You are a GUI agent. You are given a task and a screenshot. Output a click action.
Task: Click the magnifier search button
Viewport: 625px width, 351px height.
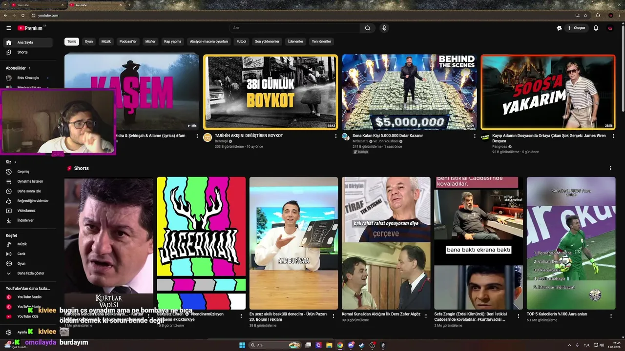pos(368,28)
